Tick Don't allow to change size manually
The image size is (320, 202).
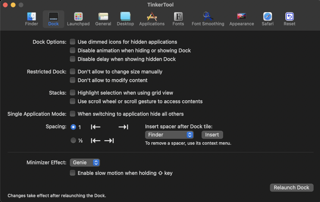click(73, 72)
